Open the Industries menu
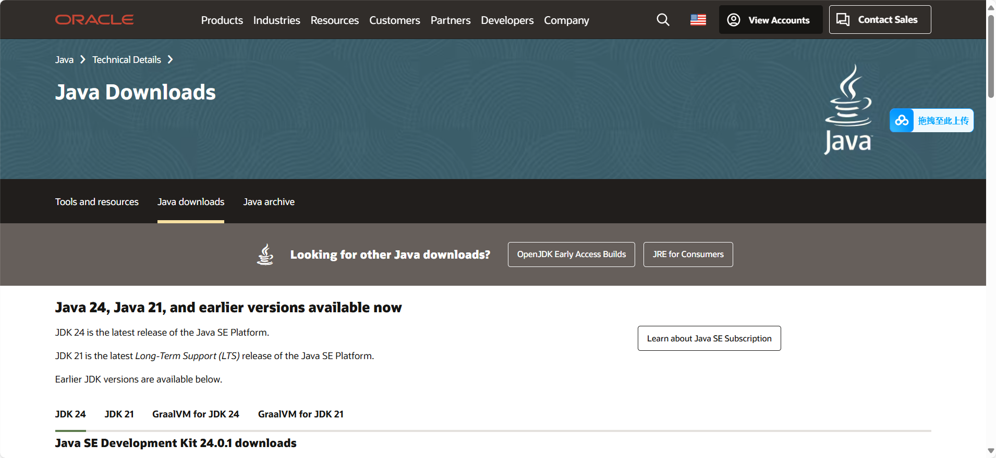 click(x=276, y=20)
